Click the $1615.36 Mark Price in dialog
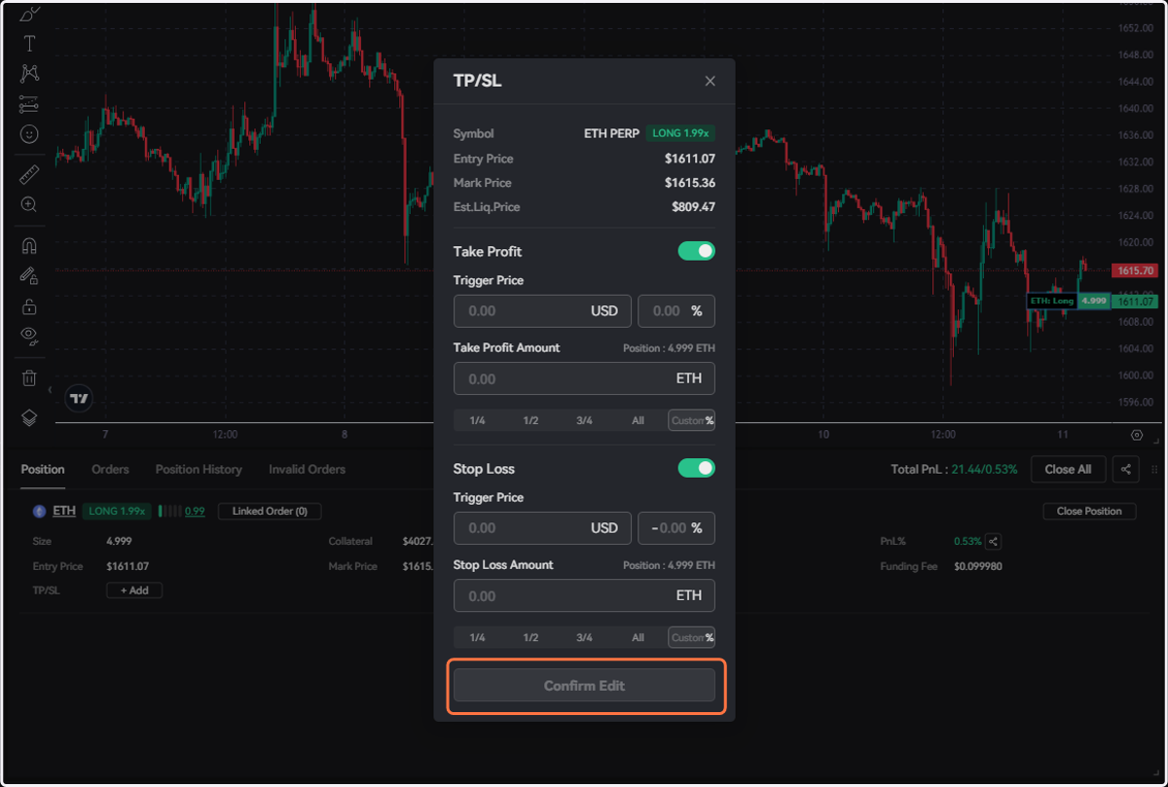The image size is (1168, 787). point(690,183)
